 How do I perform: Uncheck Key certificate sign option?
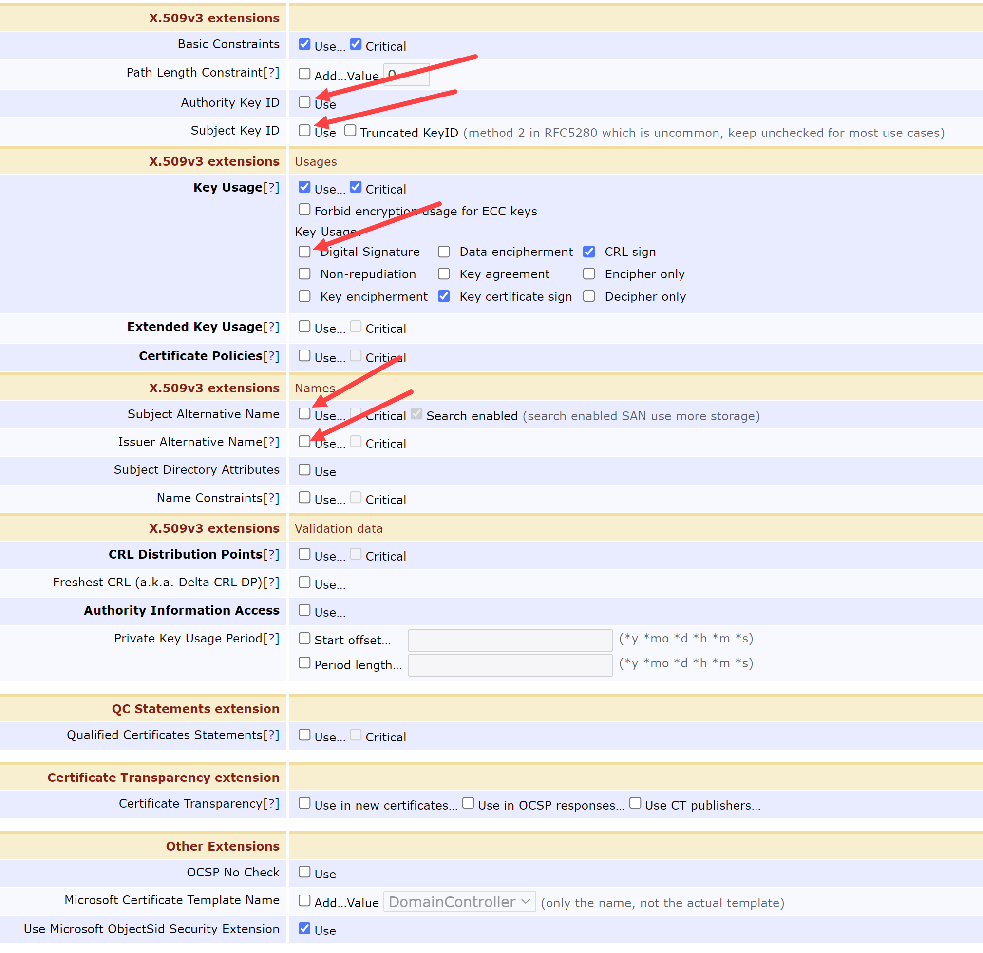click(x=443, y=296)
